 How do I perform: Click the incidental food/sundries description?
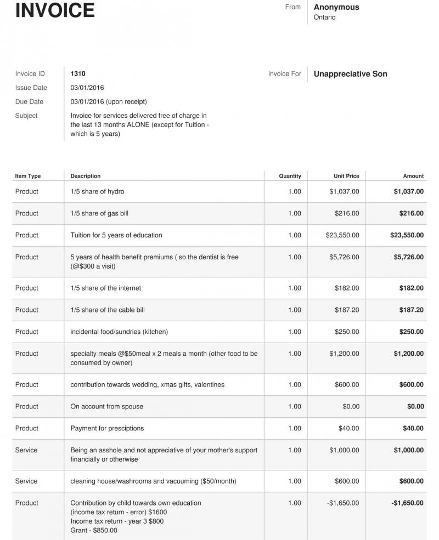pos(119,332)
